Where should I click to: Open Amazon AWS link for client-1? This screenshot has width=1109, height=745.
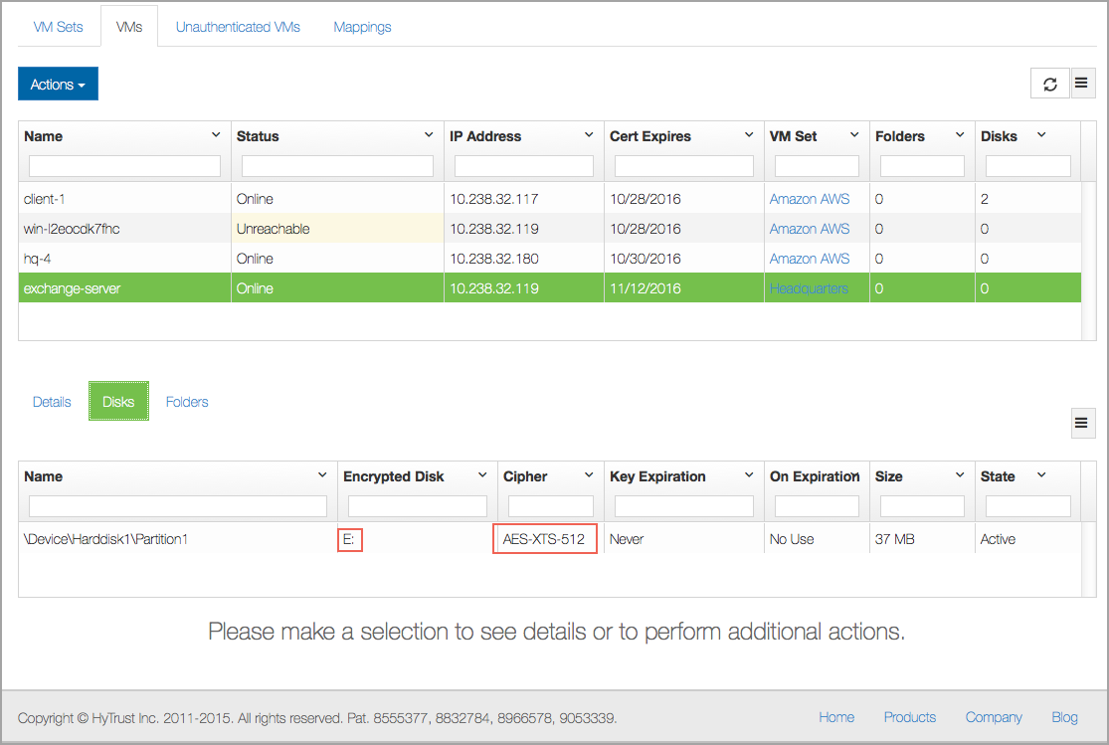tap(809, 199)
